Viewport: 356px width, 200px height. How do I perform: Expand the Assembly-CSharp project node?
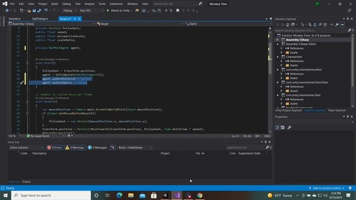[x=278, y=39]
